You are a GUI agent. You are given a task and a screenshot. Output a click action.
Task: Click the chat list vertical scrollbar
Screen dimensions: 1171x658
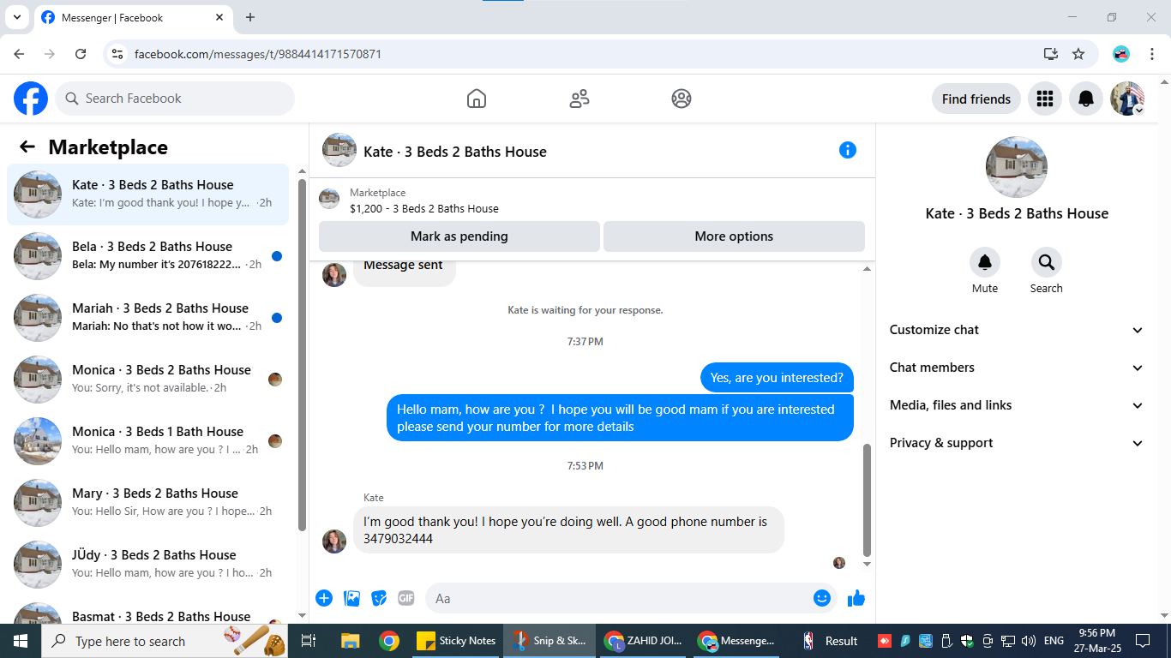tap(302, 354)
